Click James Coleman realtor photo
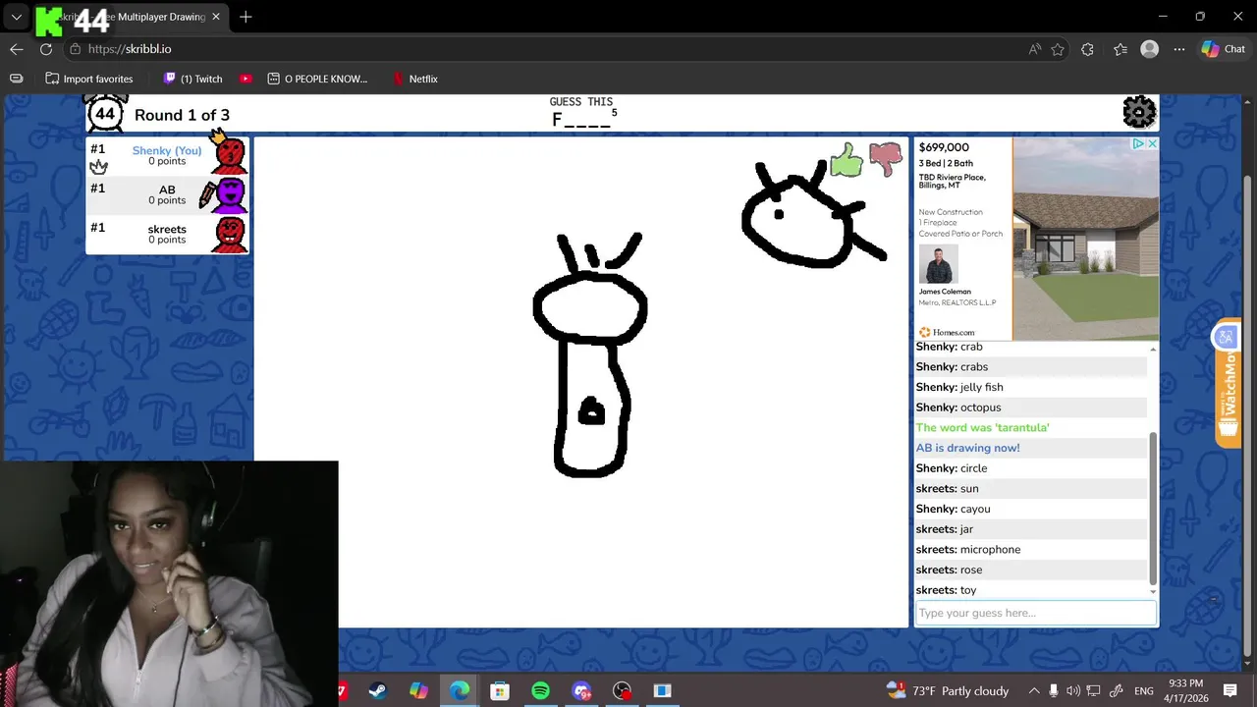The height and width of the screenshot is (707, 1257). click(x=938, y=264)
